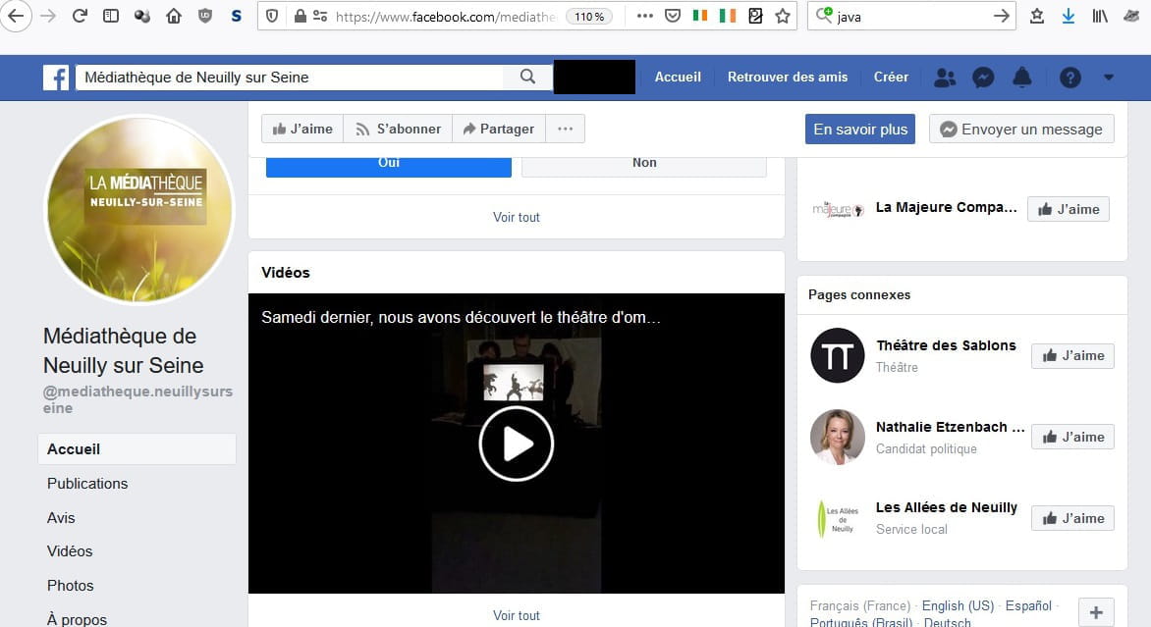Go back using the browser back arrow
Viewport: 1151px width, 627px height.
click(x=16, y=16)
